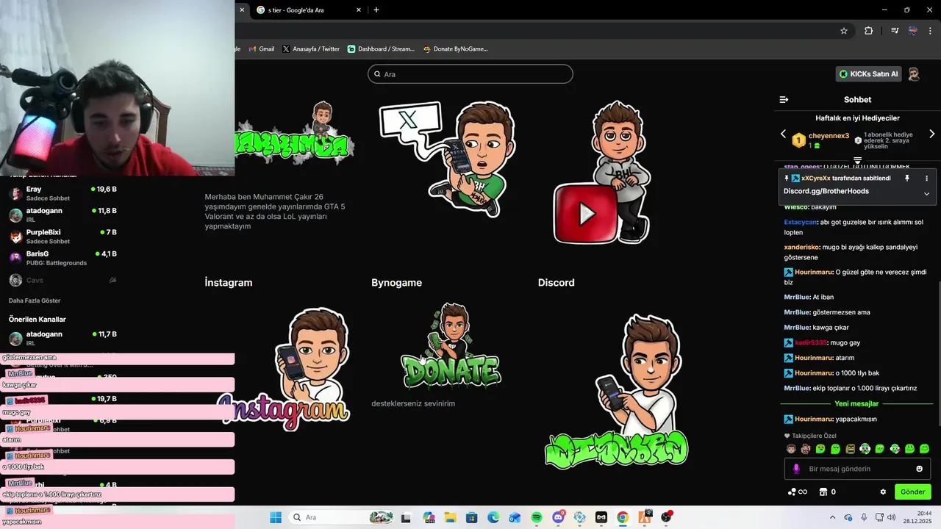The width and height of the screenshot is (941, 529).
Task: Click the Donate Bynogame panel image
Action: (451, 345)
